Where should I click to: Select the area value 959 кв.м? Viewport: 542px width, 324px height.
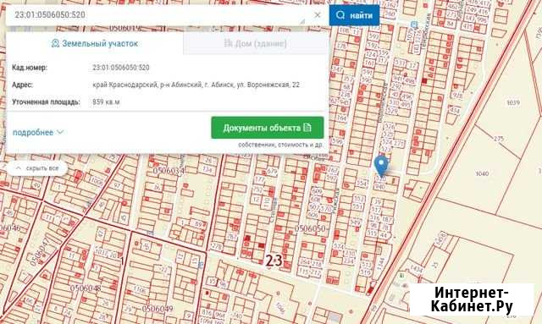click(106, 102)
